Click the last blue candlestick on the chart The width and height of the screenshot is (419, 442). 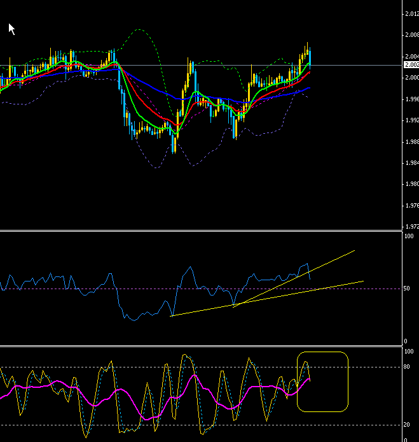(310, 56)
